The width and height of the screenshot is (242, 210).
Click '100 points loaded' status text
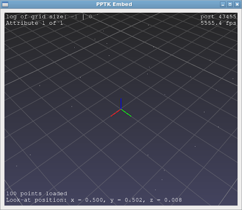pyautogui.click(x=36, y=193)
